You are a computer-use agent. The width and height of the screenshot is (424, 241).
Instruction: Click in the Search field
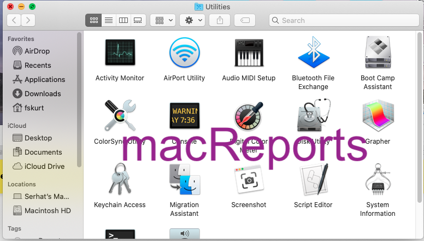344,20
